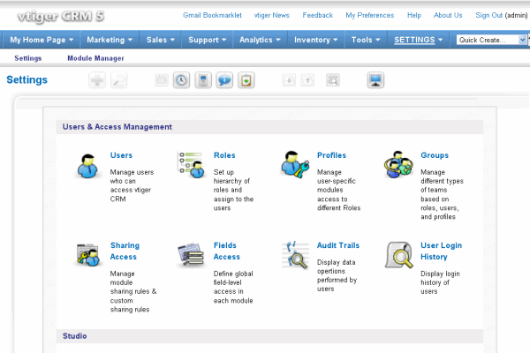
Task: Open the Audit Trails magnifier icon
Action: 295,255
